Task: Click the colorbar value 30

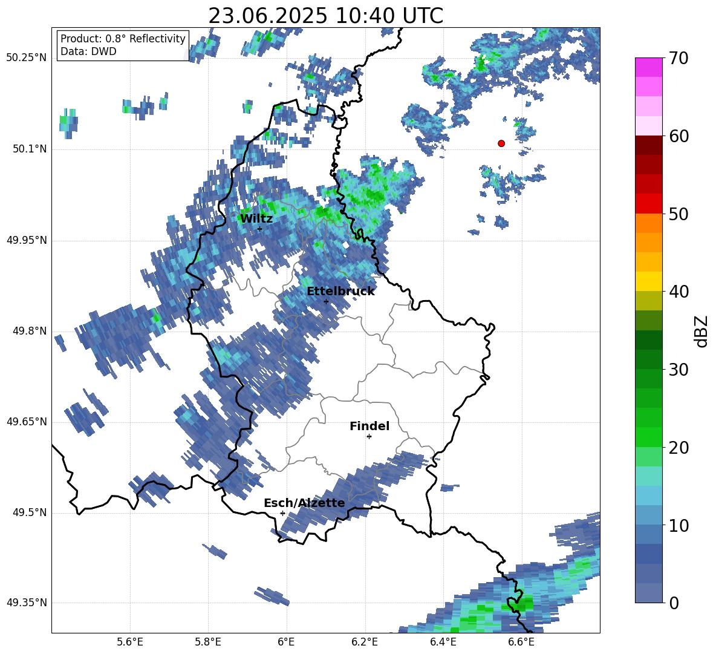Action: tap(679, 370)
